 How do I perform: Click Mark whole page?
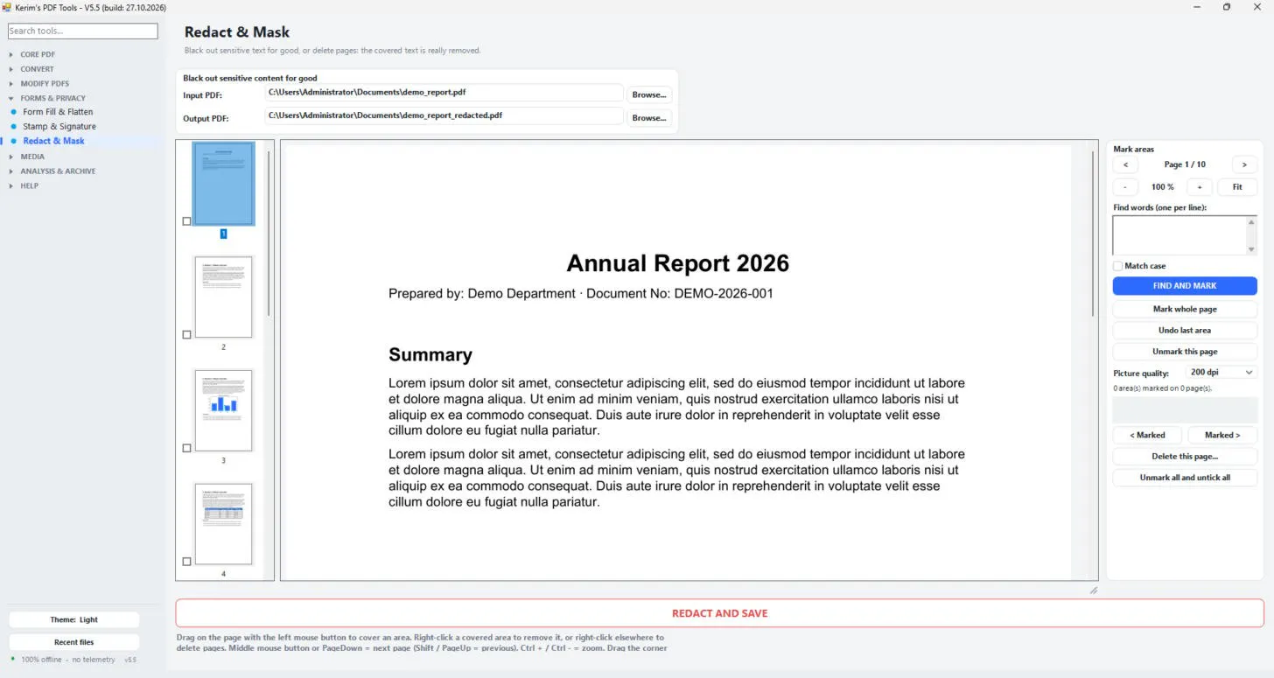(x=1185, y=309)
